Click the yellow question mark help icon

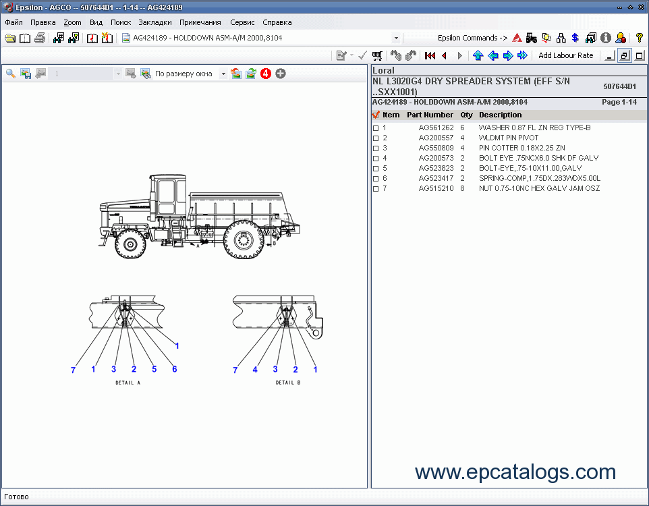tap(639, 38)
